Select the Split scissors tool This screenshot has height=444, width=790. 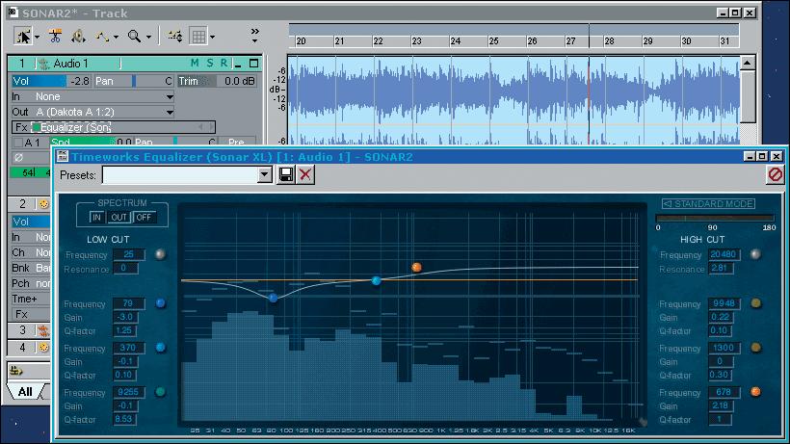tap(54, 37)
